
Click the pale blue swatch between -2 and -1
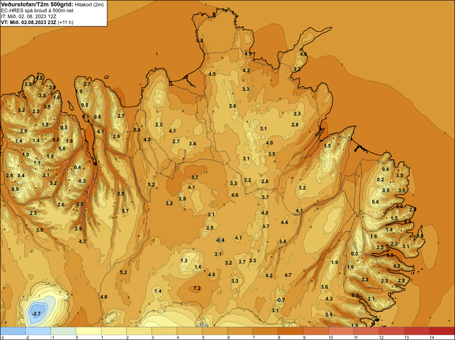tap(38, 331)
